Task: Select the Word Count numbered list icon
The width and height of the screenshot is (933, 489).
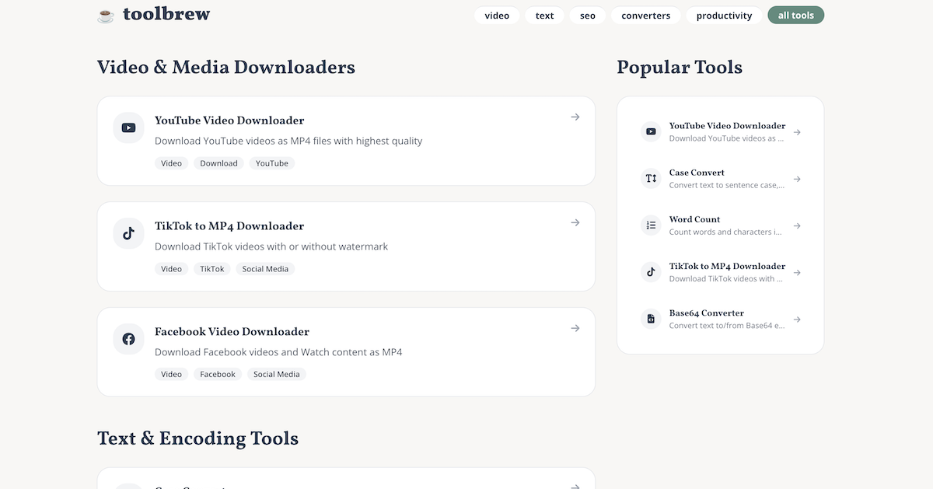Action: (x=650, y=225)
